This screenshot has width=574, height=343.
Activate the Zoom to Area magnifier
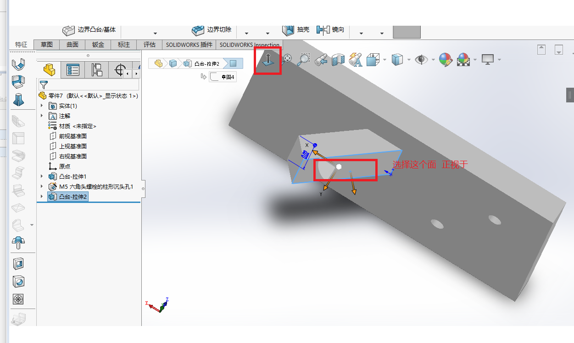click(x=304, y=59)
